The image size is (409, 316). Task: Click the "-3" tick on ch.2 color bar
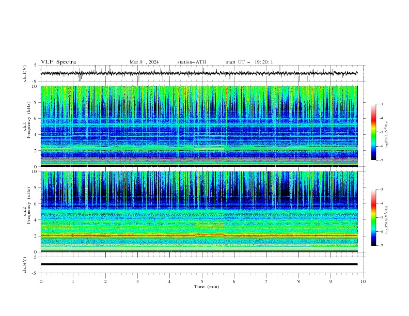pos(381,189)
